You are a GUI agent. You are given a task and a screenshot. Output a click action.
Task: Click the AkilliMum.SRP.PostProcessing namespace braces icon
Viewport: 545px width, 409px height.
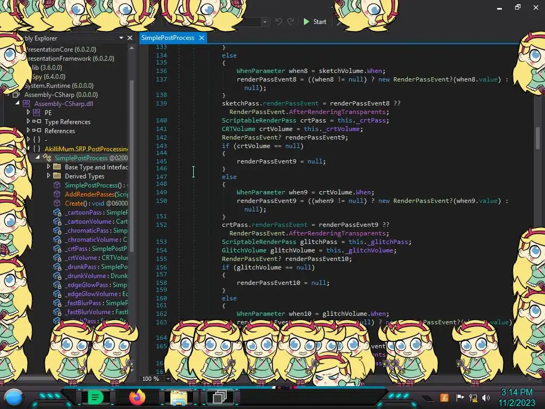(37, 149)
